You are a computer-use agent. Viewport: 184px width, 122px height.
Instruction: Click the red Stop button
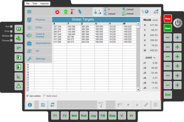click(x=168, y=18)
